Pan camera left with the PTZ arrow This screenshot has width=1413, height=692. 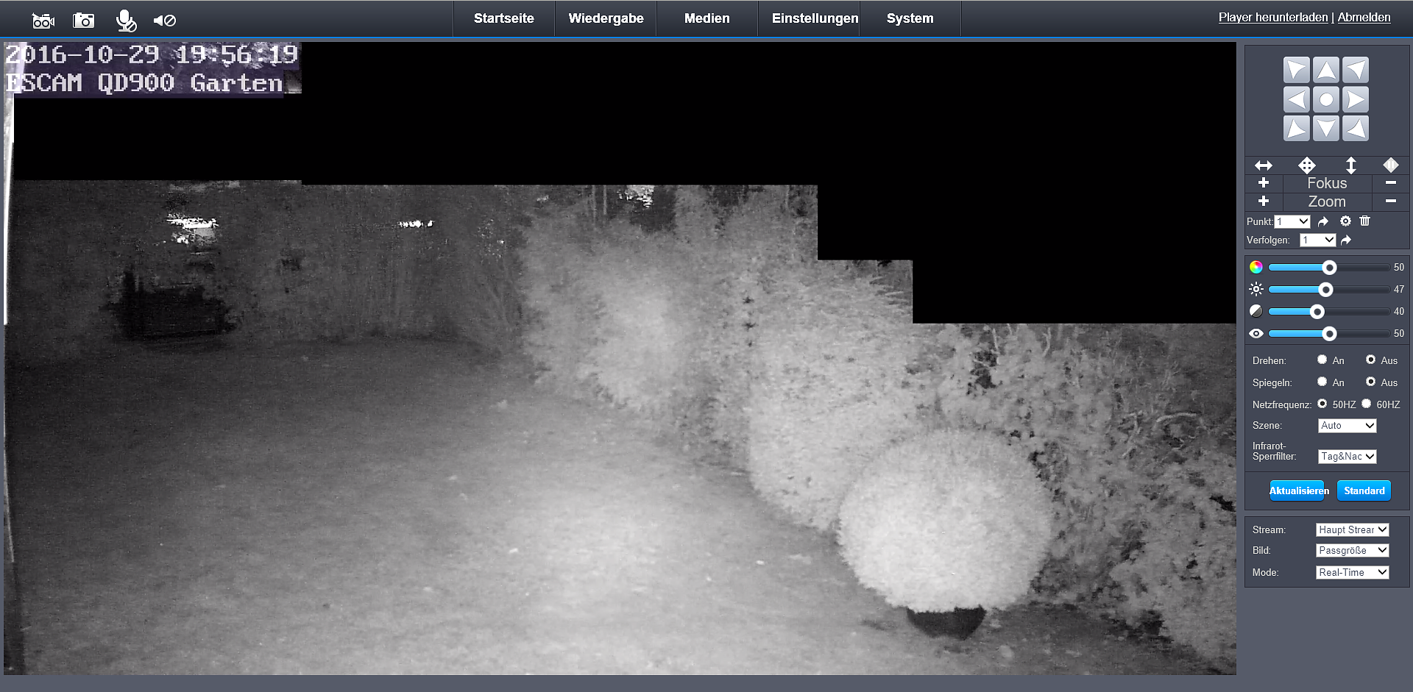(x=1296, y=99)
